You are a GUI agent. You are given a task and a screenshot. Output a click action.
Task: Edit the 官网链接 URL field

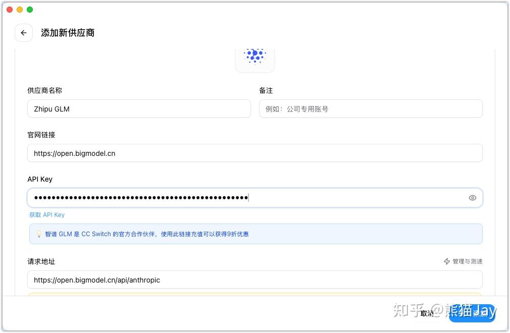pos(254,153)
